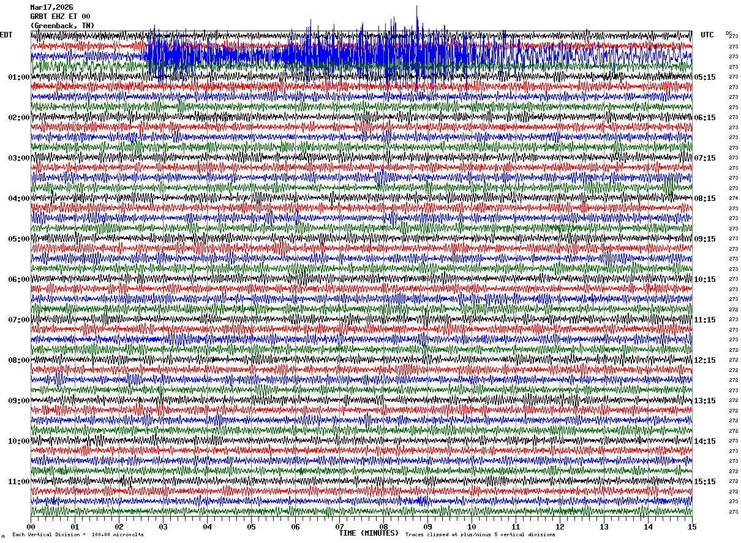This screenshot has height=543, width=741.
Task: Click the '08:15' UTC time label
Action: coord(705,199)
